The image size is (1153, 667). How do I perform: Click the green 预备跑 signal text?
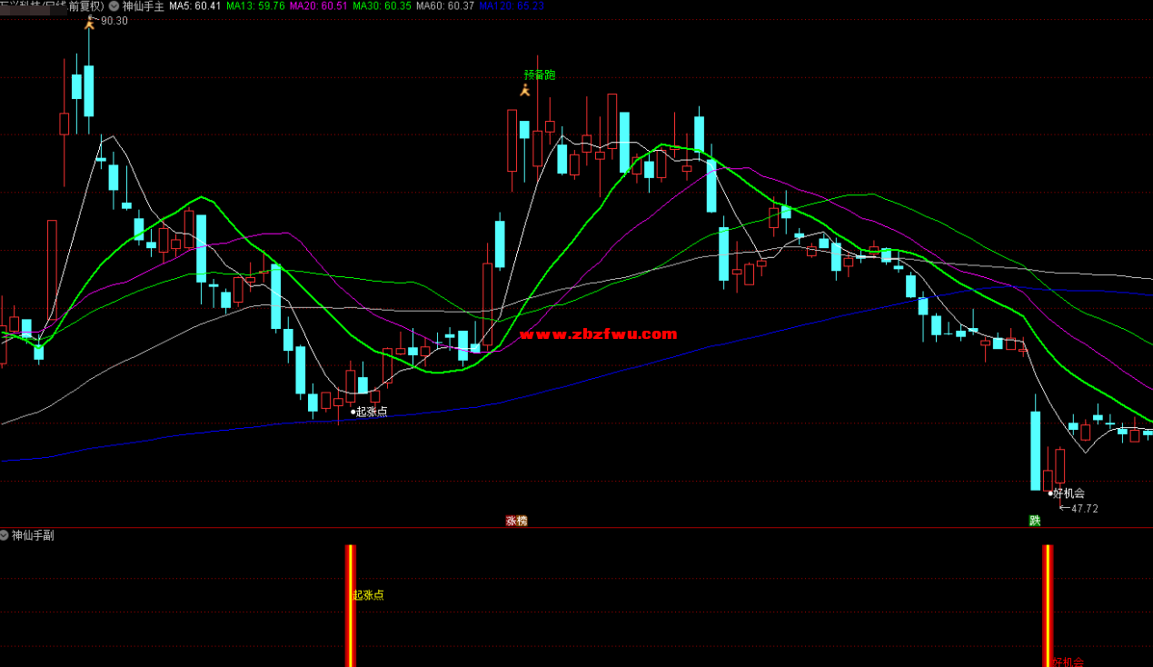tap(539, 75)
